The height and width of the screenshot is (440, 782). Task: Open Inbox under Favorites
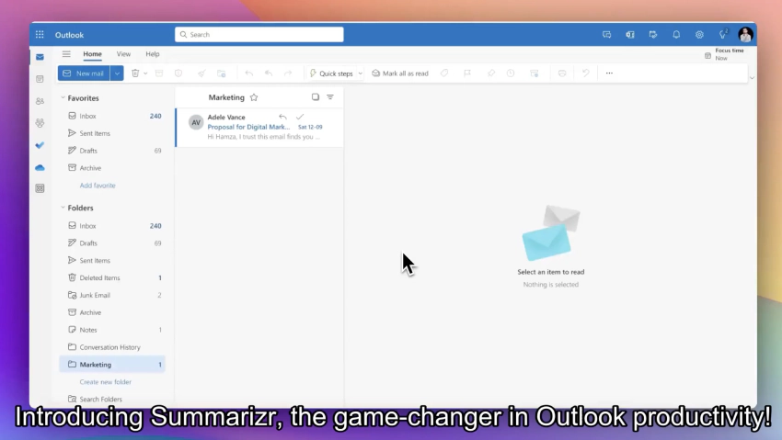click(113, 116)
